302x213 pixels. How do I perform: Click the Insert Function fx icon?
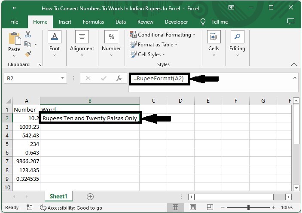(x=119, y=78)
